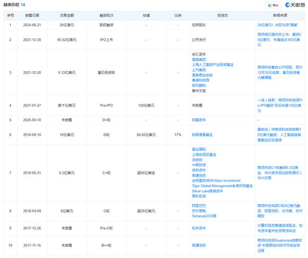Select investor text 公开发行
The width and height of the screenshot is (308, 258).
pyautogui.click(x=199, y=39)
